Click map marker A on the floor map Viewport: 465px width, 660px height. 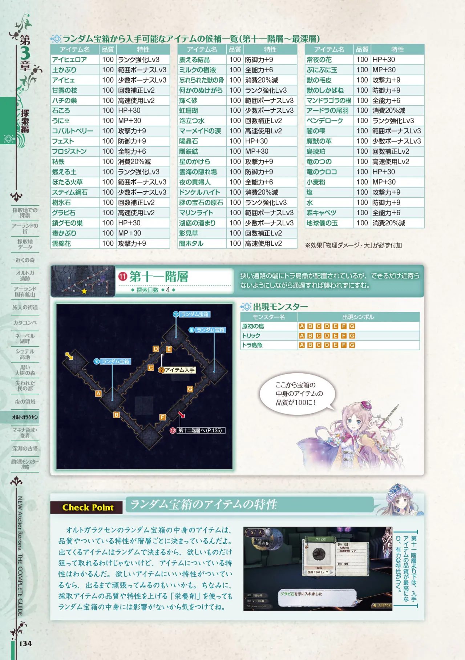pos(98,393)
